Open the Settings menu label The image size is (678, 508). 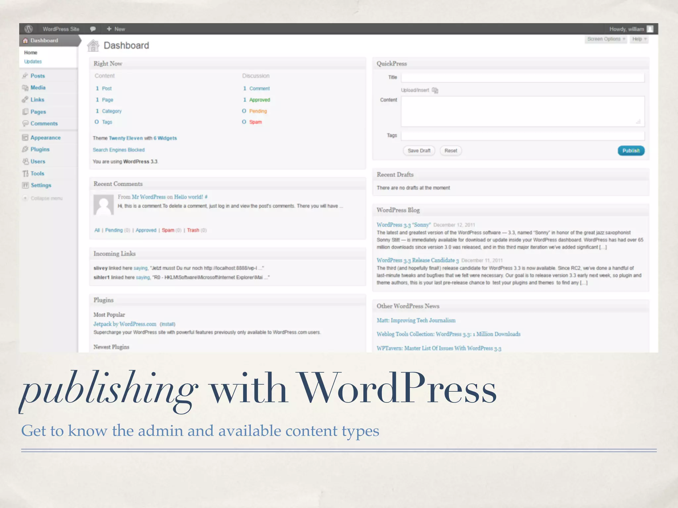[41, 185]
